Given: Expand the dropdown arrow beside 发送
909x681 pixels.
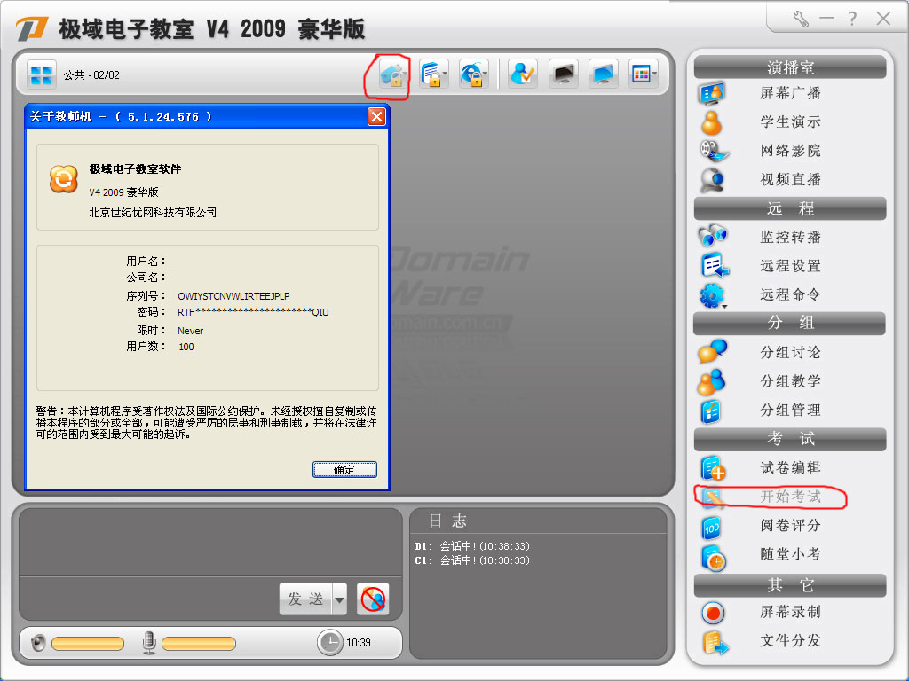Looking at the screenshot, I should (x=339, y=600).
